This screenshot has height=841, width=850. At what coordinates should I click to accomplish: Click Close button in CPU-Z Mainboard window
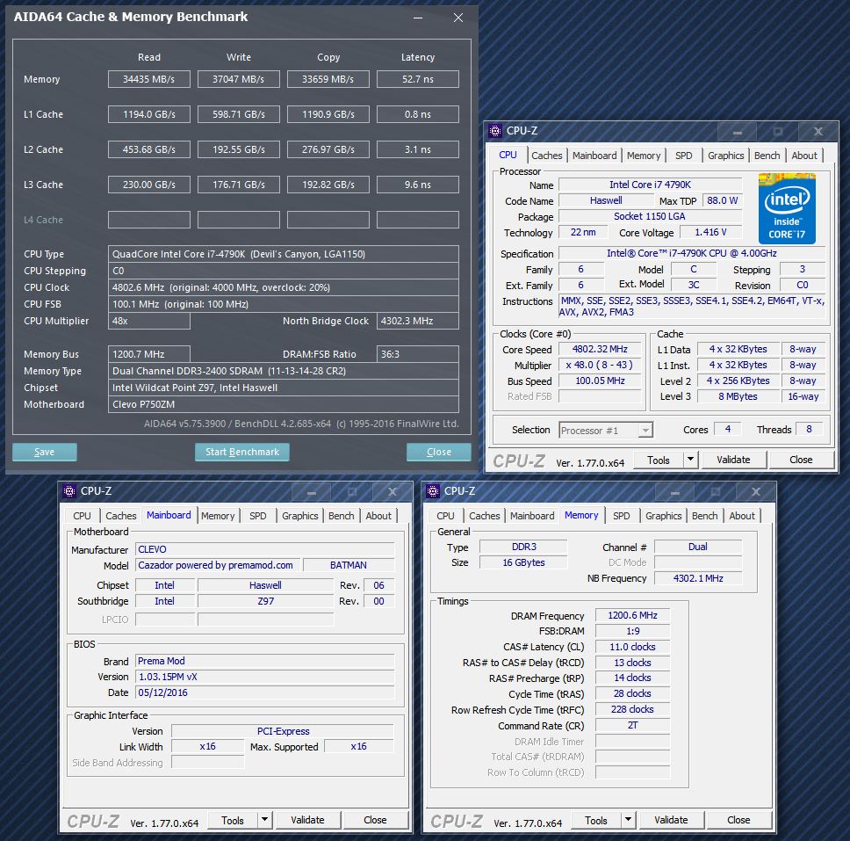(x=375, y=820)
